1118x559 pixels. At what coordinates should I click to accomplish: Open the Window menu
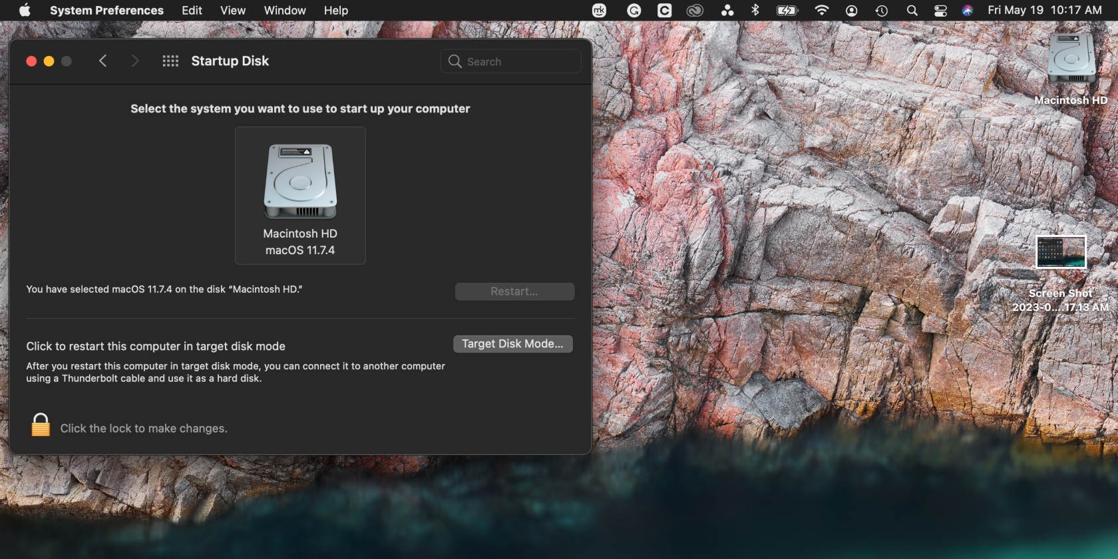(285, 10)
